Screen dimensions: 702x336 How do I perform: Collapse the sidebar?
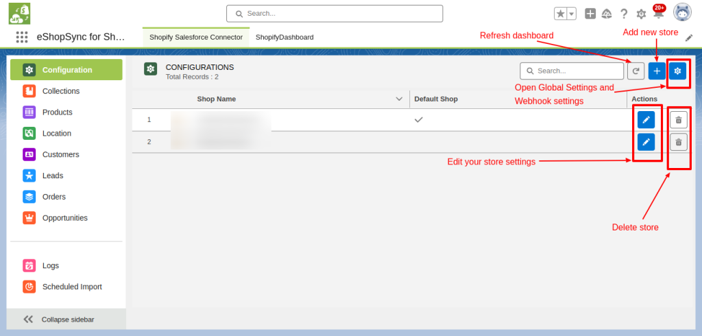tap(66, 320)
